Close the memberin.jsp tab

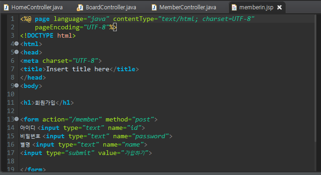280,7
